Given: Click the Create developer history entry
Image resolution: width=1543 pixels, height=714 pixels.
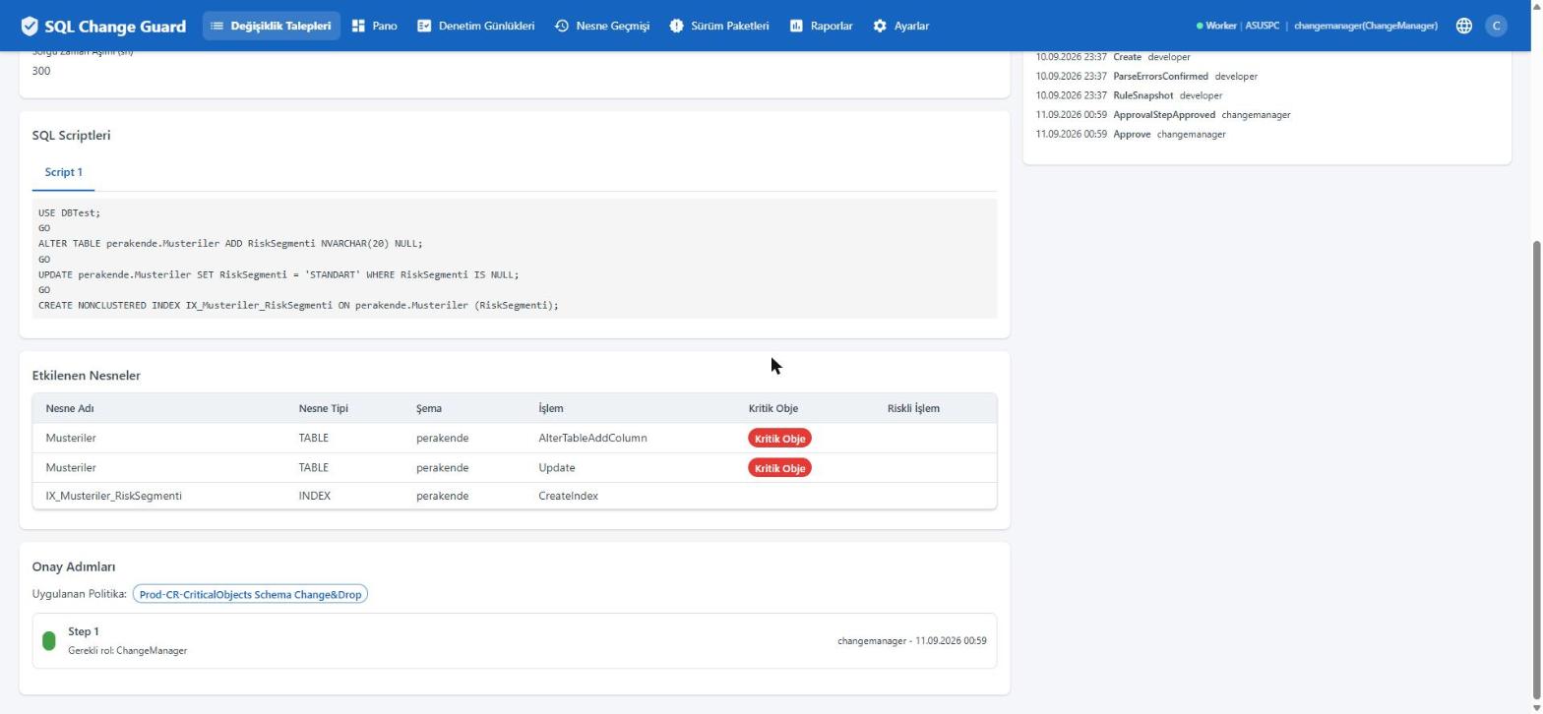Looking at the screenshot, I should point(1113,57).
